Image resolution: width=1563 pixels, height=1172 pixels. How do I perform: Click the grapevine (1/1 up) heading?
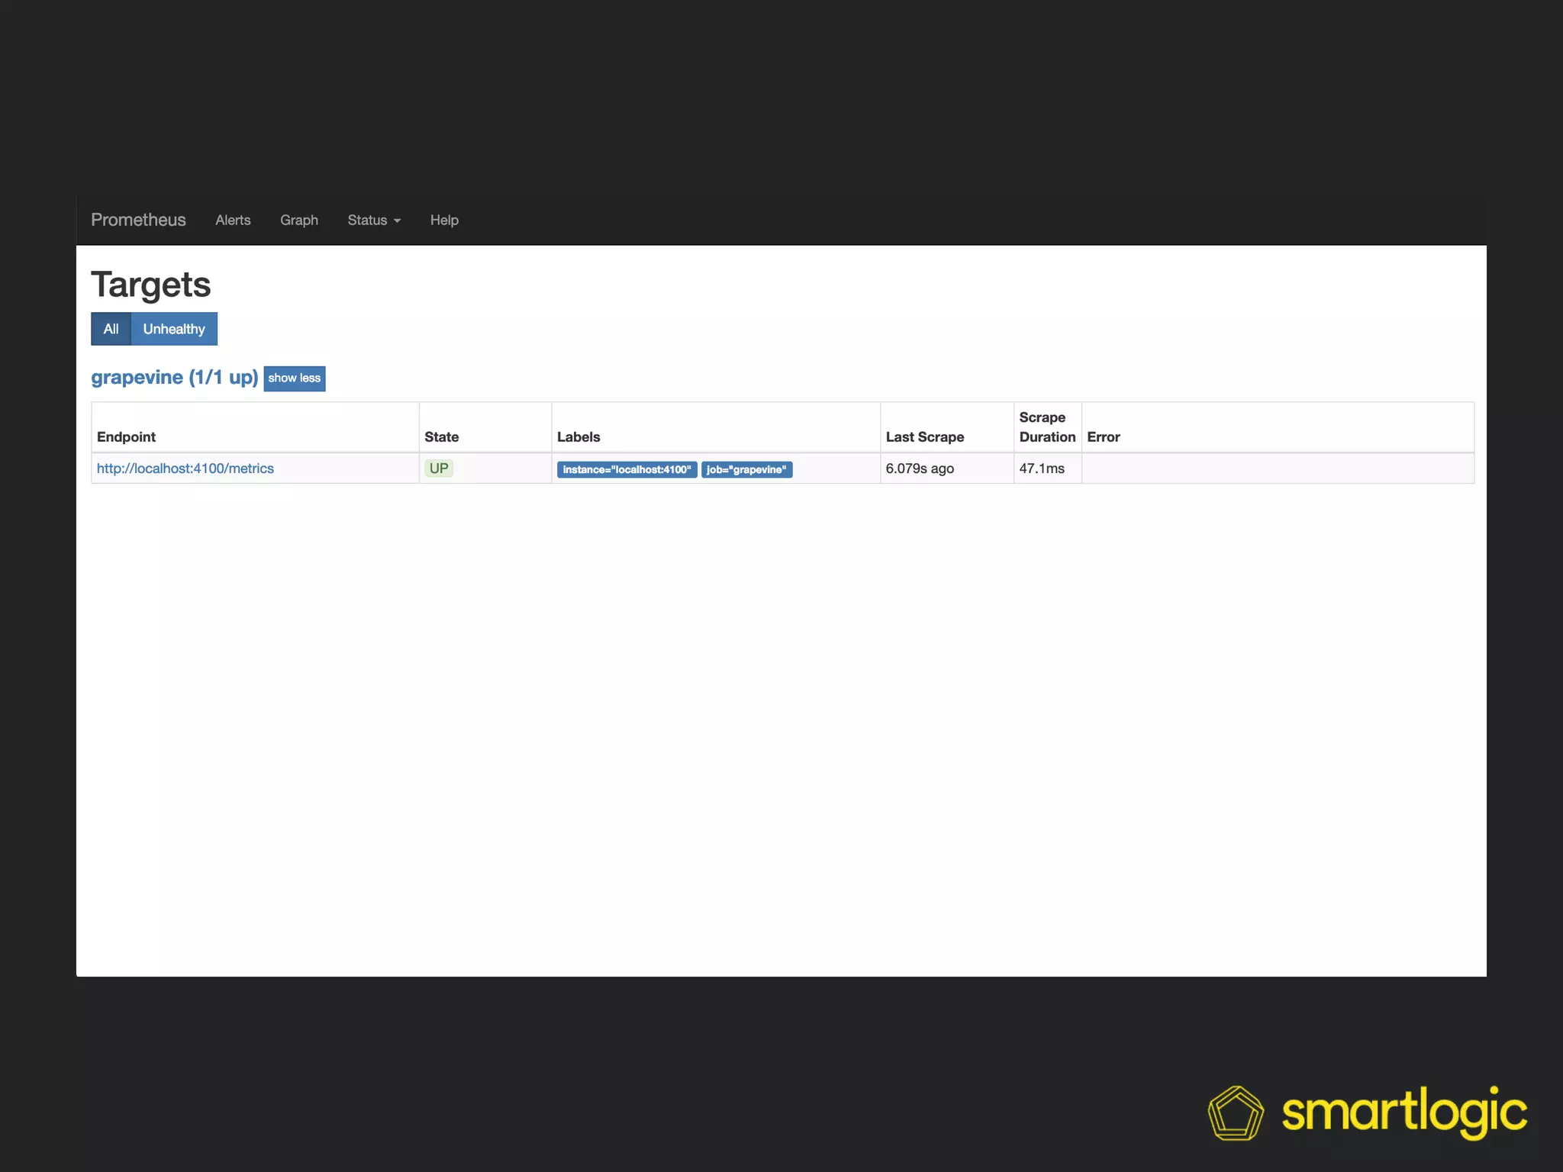(x=175, y=378)
